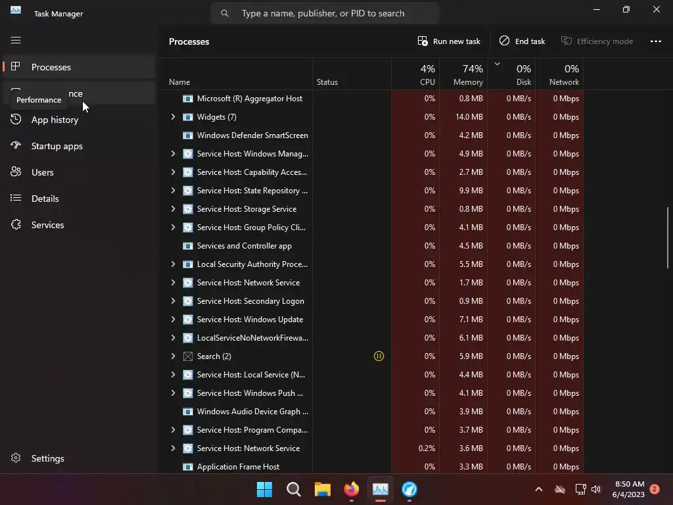Expand Service Host: Windows Update row

[x=173, y=320]
